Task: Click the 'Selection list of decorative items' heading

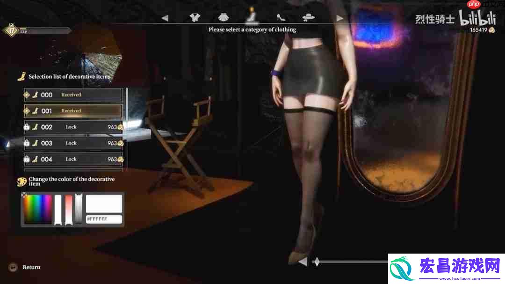Action: coord(69,77)
